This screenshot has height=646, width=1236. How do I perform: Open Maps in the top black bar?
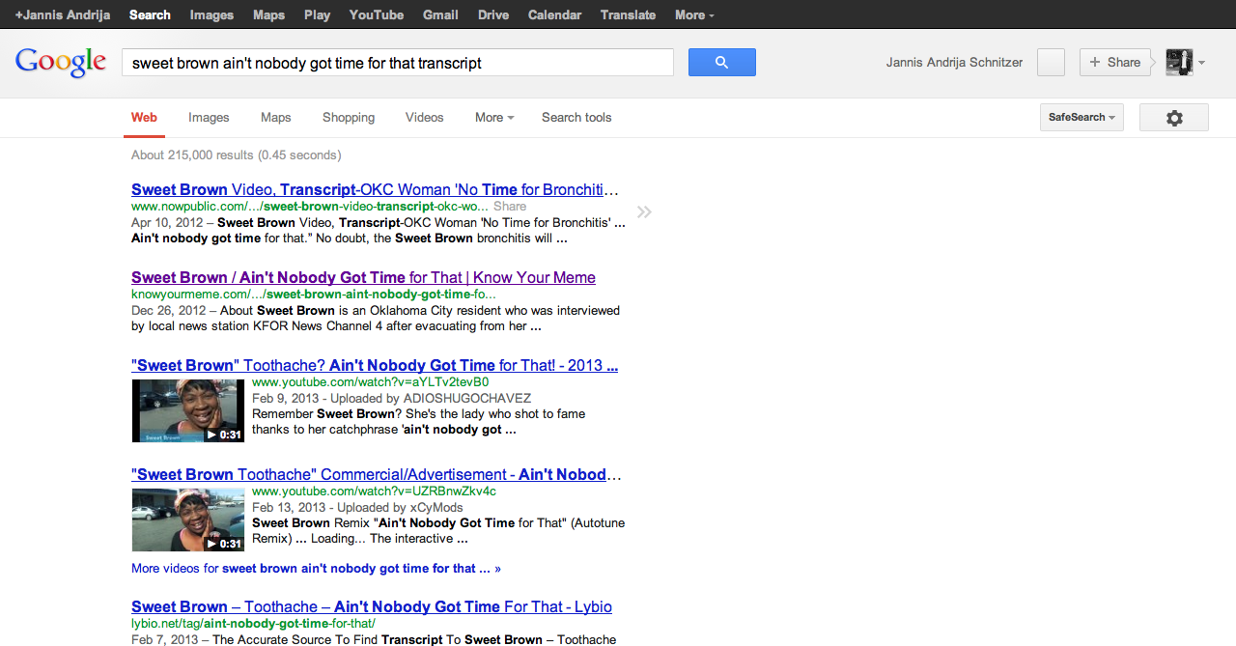268,14
